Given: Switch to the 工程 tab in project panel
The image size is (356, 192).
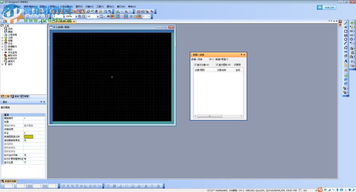Looking at the screenshot, I should 5,97.
